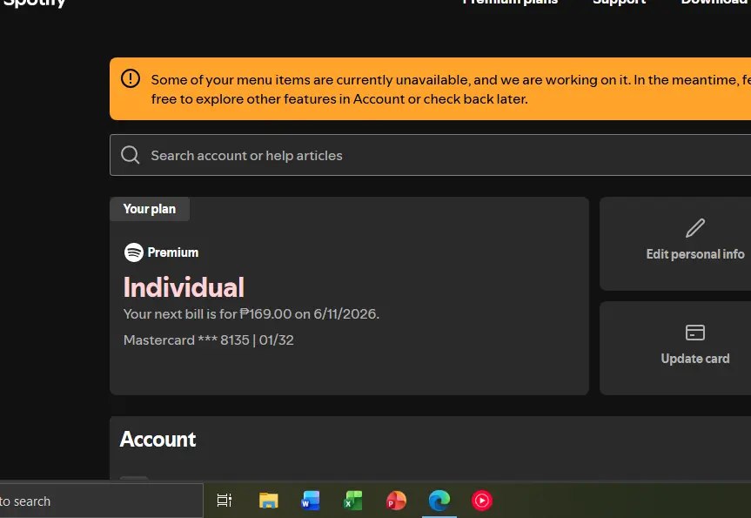Click the orange unavailable menu items banner text
The image size is (751, 518).
click(451, 89)
